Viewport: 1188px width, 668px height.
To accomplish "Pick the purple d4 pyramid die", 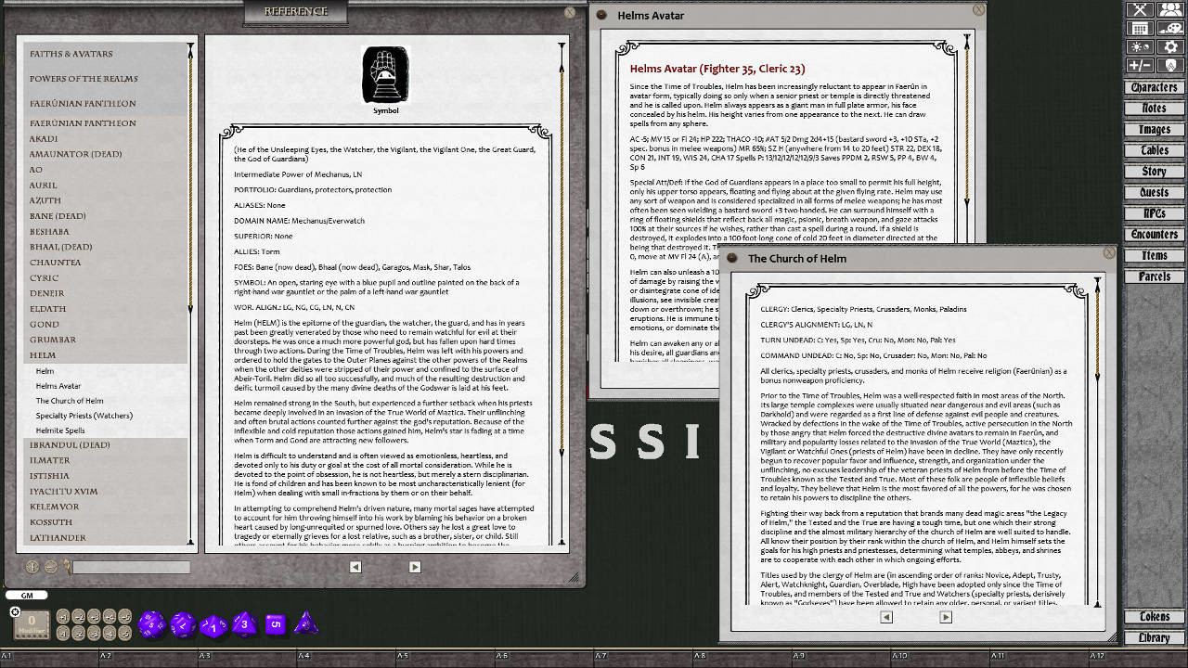I will click(x=305, y=624).
